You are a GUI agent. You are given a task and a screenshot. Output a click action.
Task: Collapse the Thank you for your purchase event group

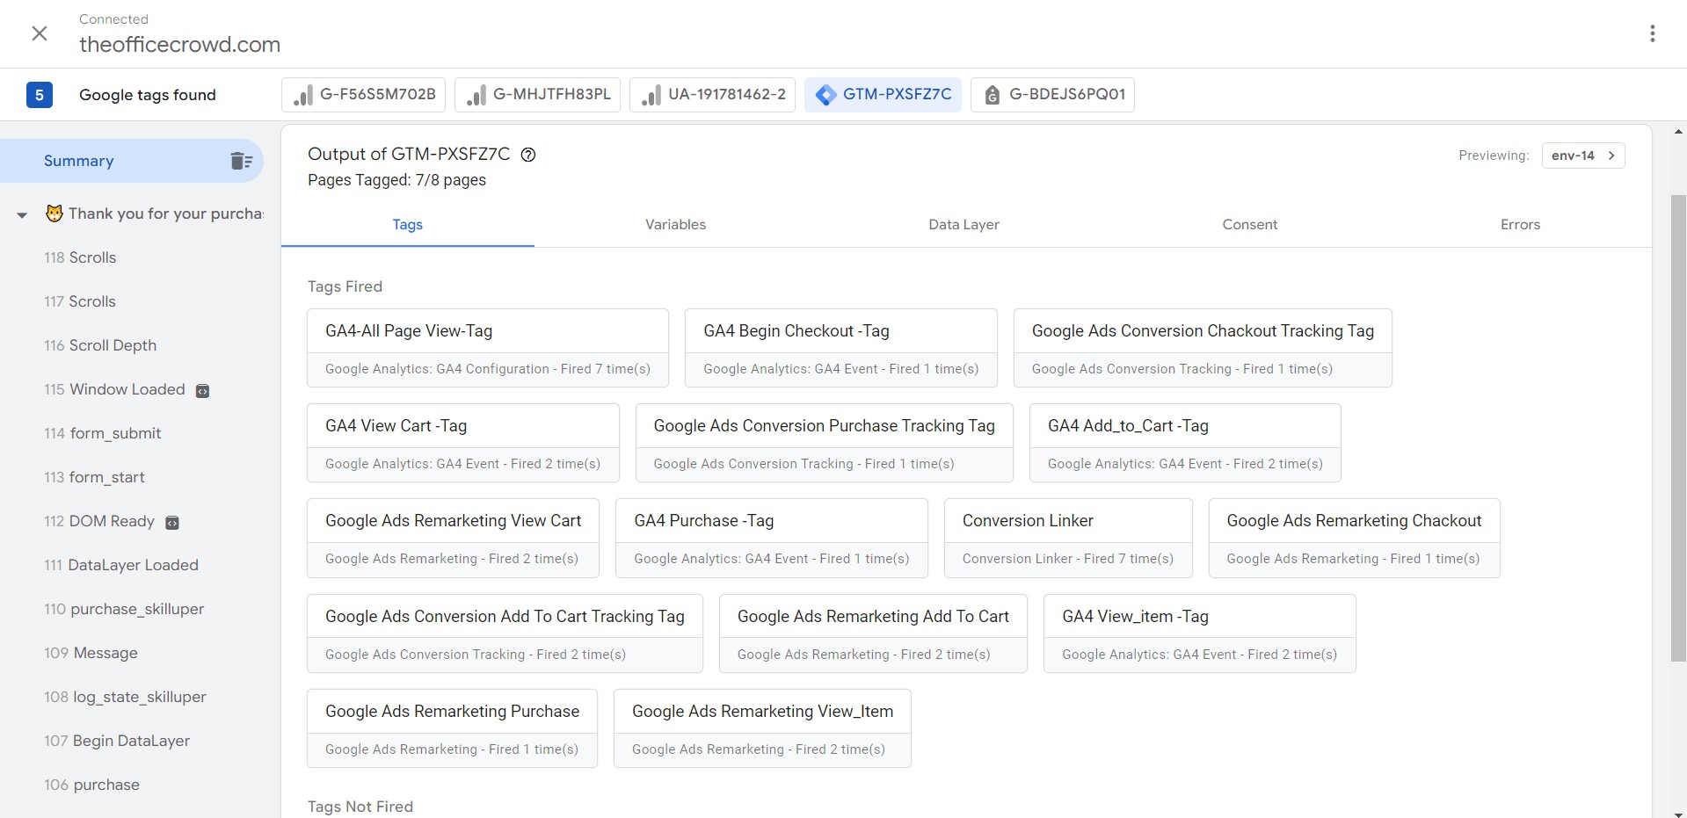(x=21, y=214)
